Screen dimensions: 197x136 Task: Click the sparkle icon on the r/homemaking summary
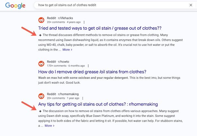click(x=40, y=111)
